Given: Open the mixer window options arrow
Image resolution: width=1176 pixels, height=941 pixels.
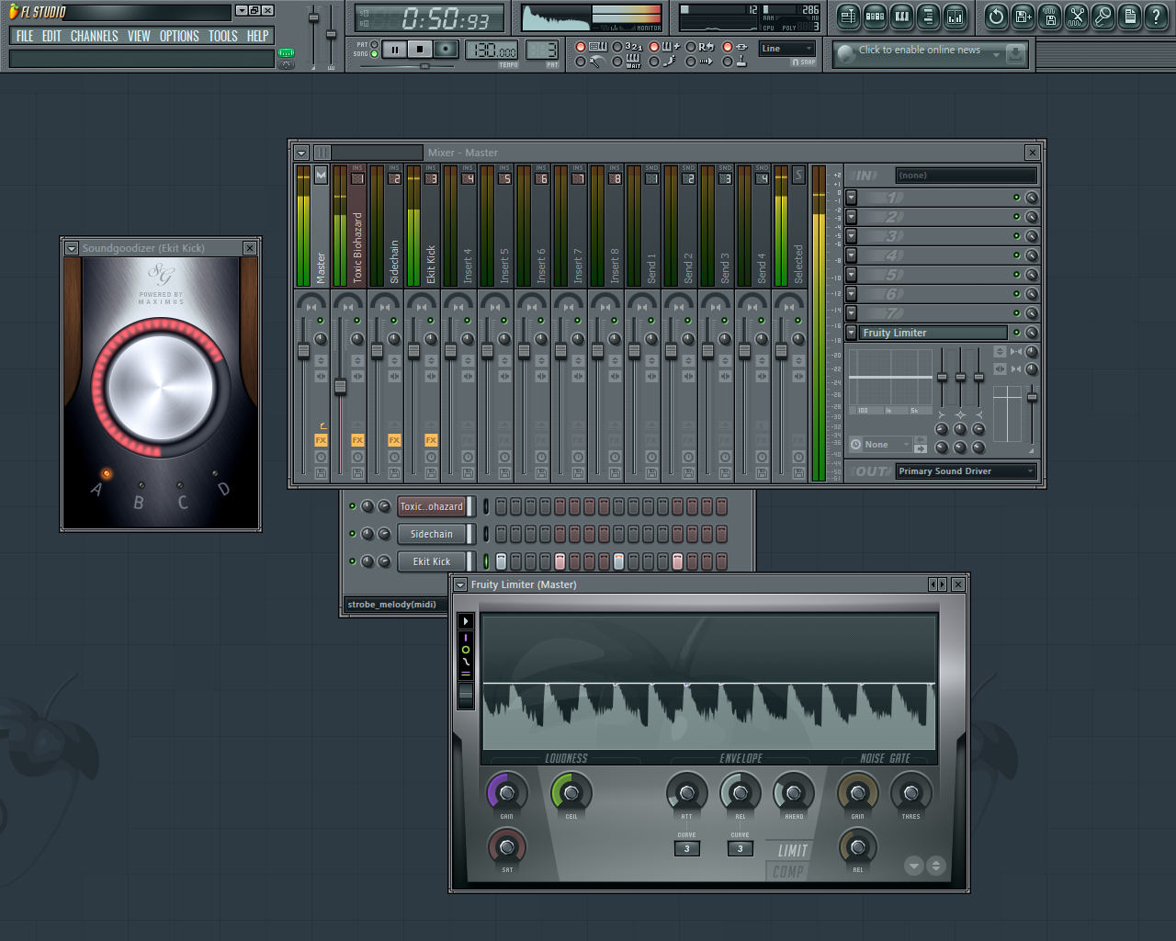Looking at the screenshot, I should pyautogui.click(x=301, y=153).
